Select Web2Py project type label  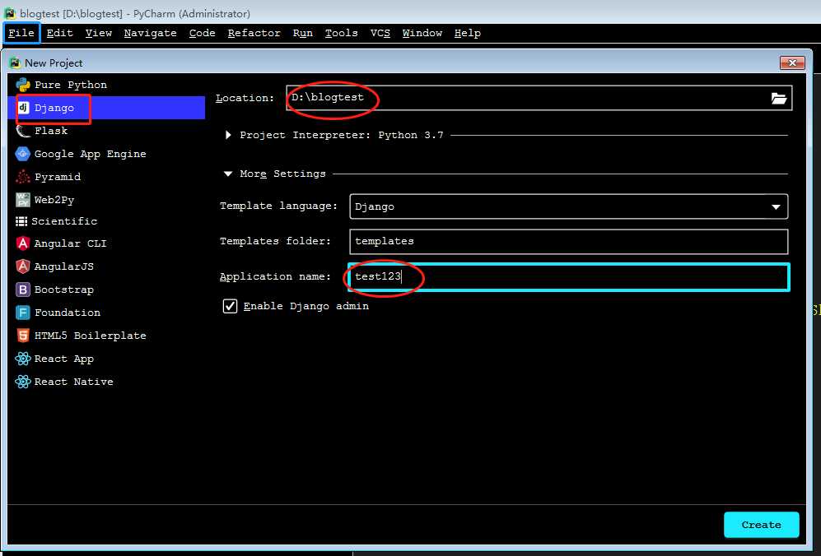(x=54, y=200)
